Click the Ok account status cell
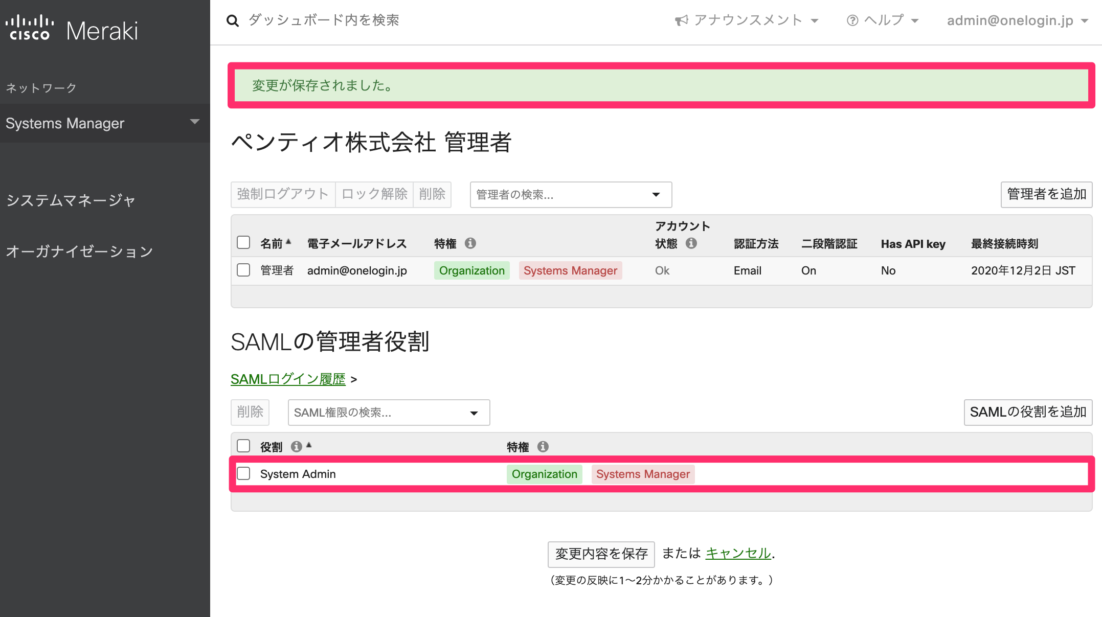 662,270
